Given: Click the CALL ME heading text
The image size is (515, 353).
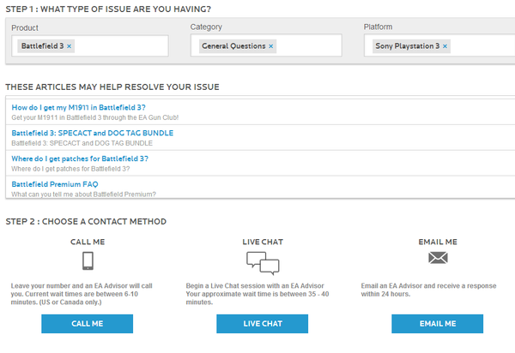Looking at the screenshot, I should click(88, 242).
